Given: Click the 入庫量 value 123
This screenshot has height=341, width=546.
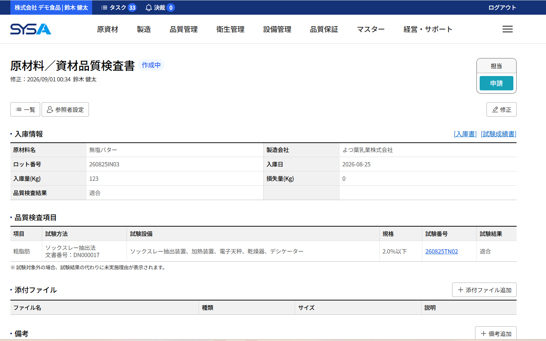Looking at the screenshot, I should (94, 179).
